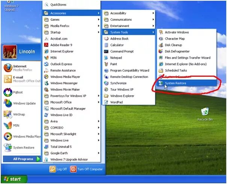
Task: Open Internet Explorer in All Programs
Action: (72, 51)
